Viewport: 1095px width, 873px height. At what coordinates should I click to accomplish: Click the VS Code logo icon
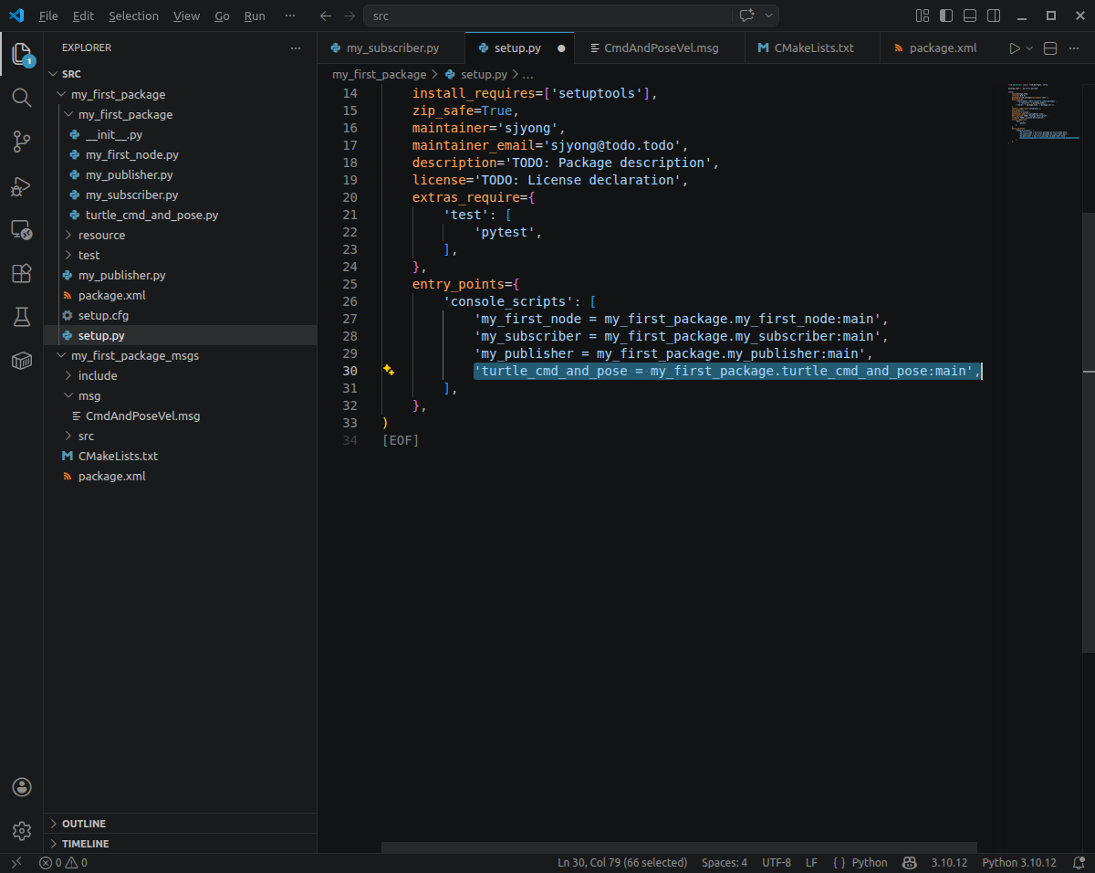pyautogui.click(x=16, y=16)
